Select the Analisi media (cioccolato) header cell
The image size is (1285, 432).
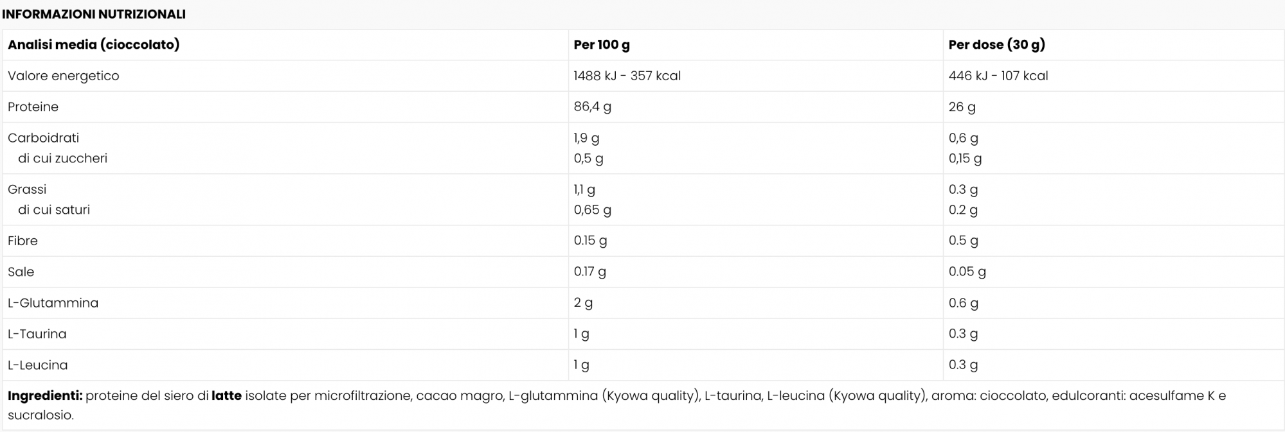[x=286, y=45]
